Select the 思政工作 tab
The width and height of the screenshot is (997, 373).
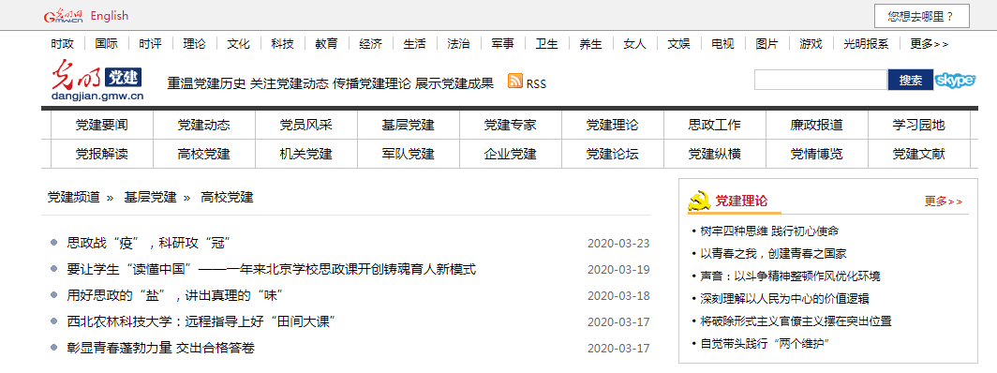pyautogui.click(x=715, y=126)
